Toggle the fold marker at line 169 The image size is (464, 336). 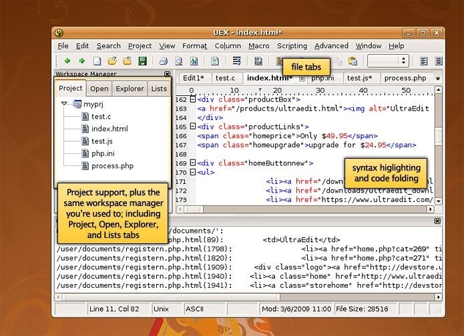(x=192, y=163)
